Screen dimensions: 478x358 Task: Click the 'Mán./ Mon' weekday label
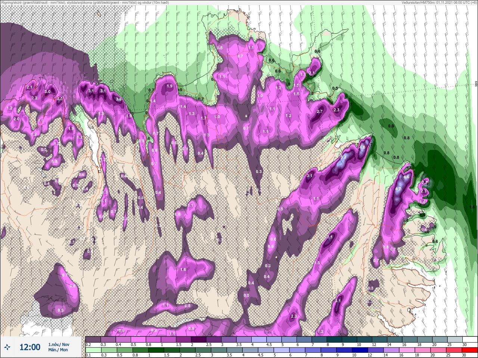pyautogui.click(x=58, y=350)
